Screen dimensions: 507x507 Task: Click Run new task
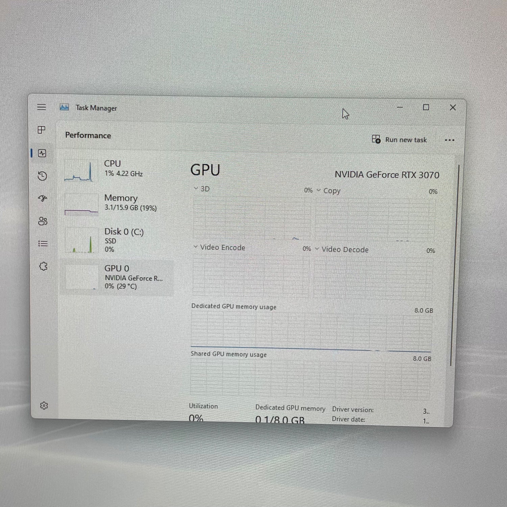[x=400, y=140]
